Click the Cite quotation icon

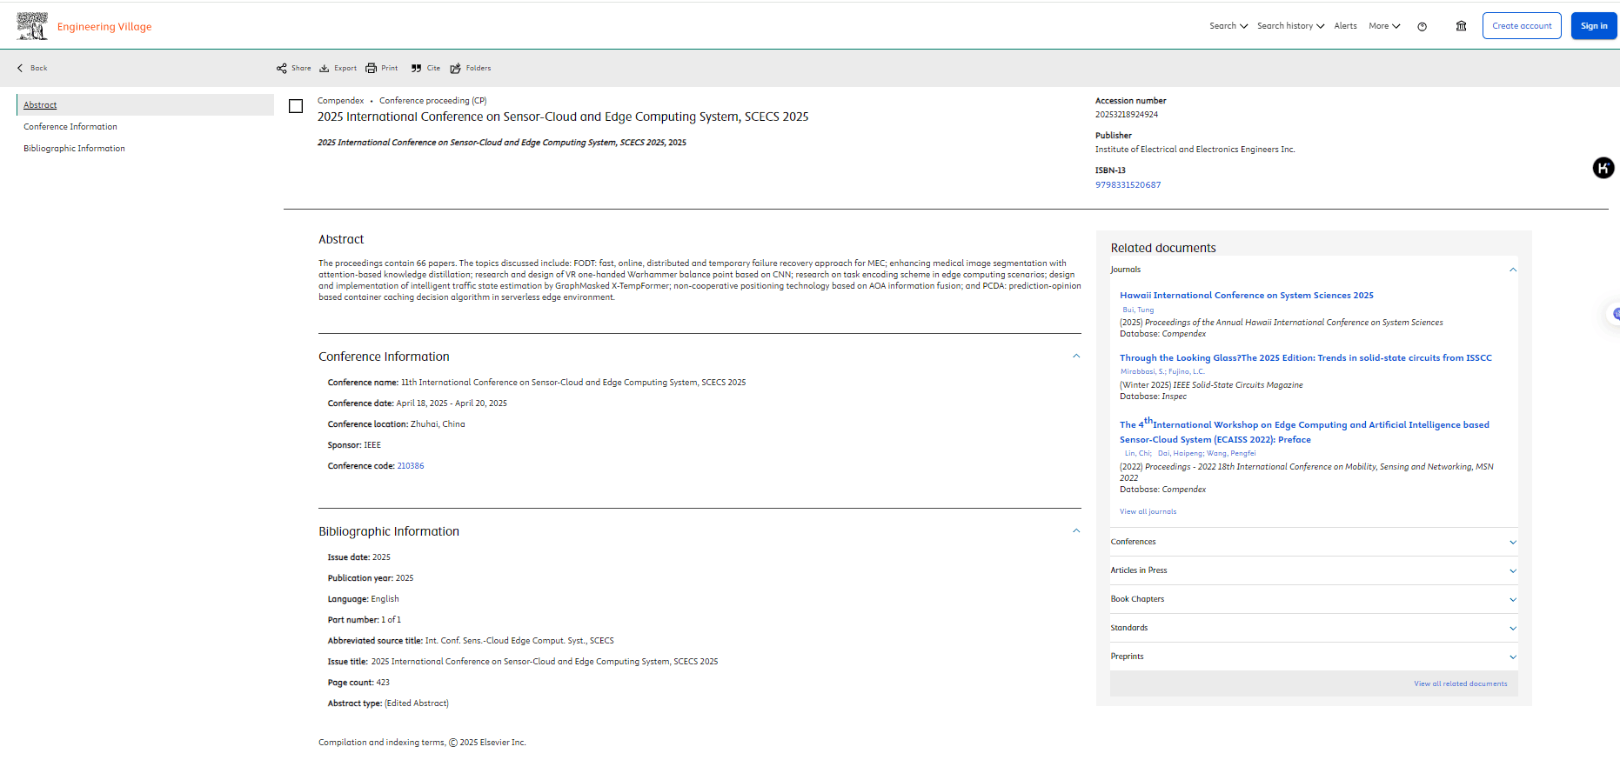(417, 69)
